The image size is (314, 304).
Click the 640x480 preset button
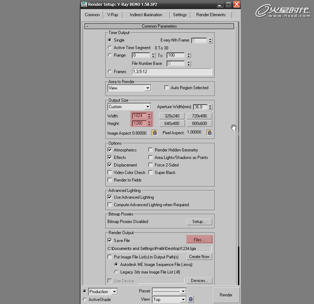pyautogui.click(x=172, y=123)
